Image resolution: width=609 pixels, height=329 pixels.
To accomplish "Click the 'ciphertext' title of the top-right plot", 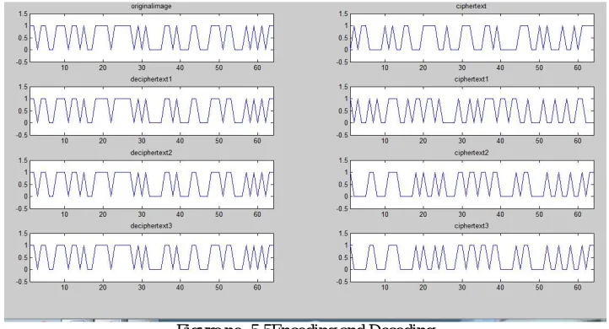I will (472, 6).
